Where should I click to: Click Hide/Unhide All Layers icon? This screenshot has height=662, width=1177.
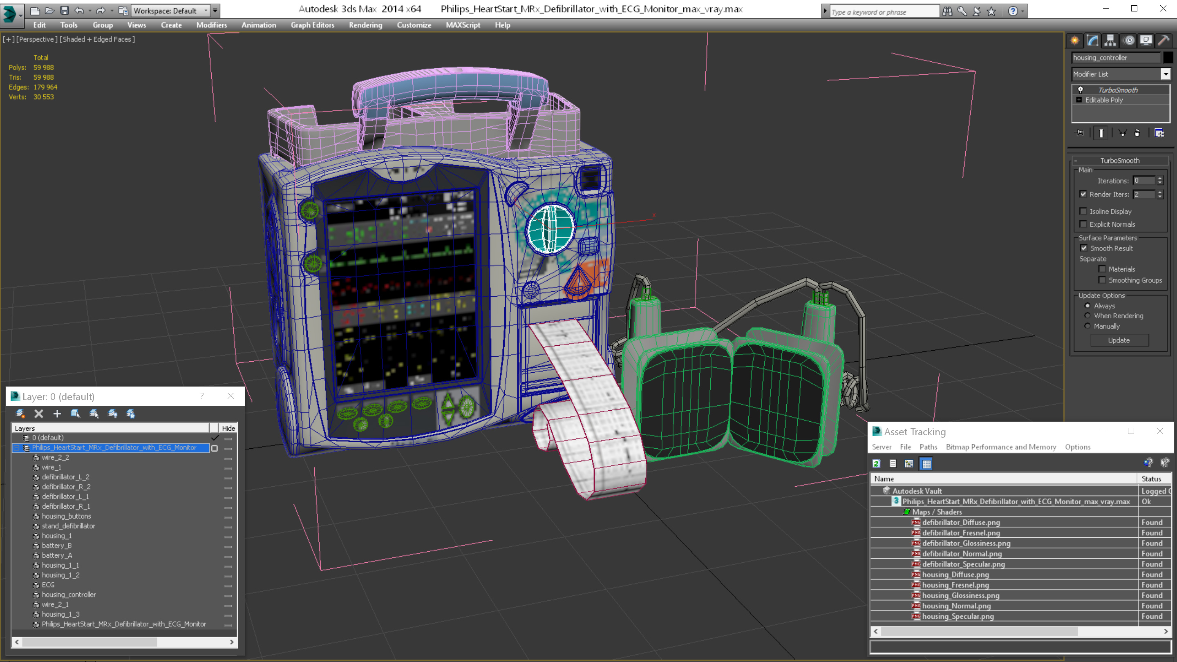112,414
